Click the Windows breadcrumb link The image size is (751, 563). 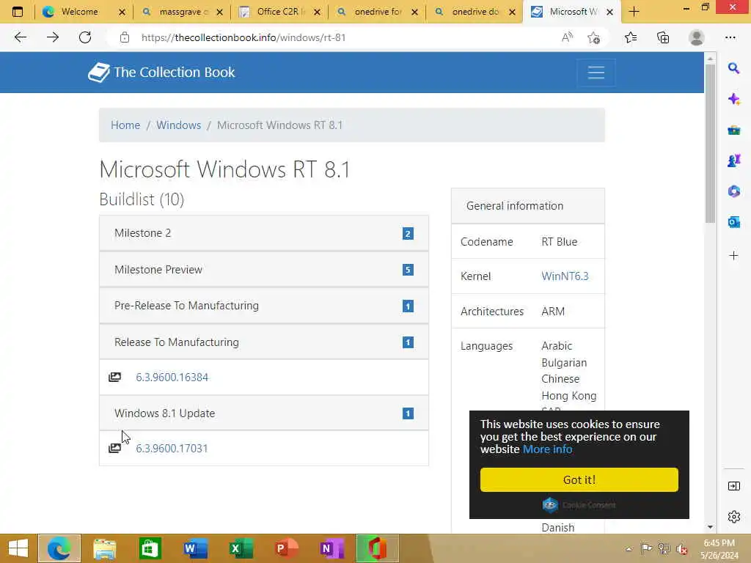click(x=179, y=125)
